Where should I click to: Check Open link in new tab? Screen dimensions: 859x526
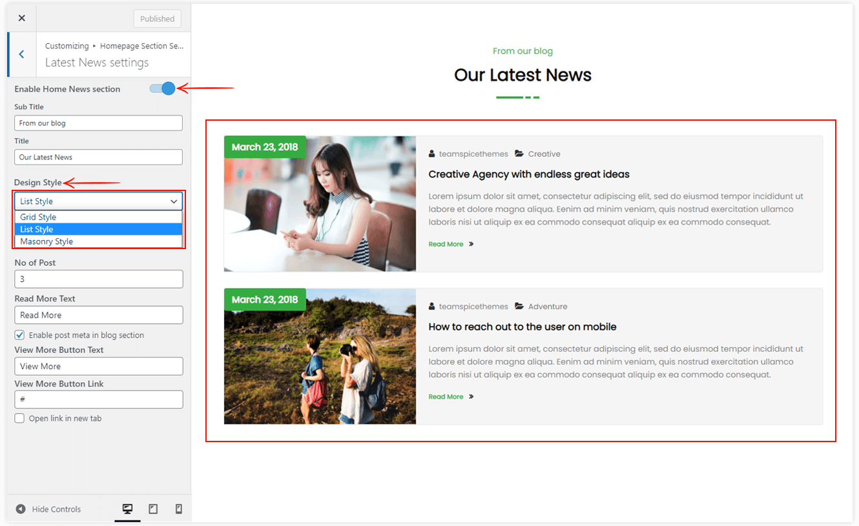coord(19,418)
